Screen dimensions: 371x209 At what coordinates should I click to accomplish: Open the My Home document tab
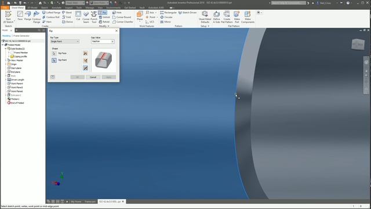[x=76, y=201]
